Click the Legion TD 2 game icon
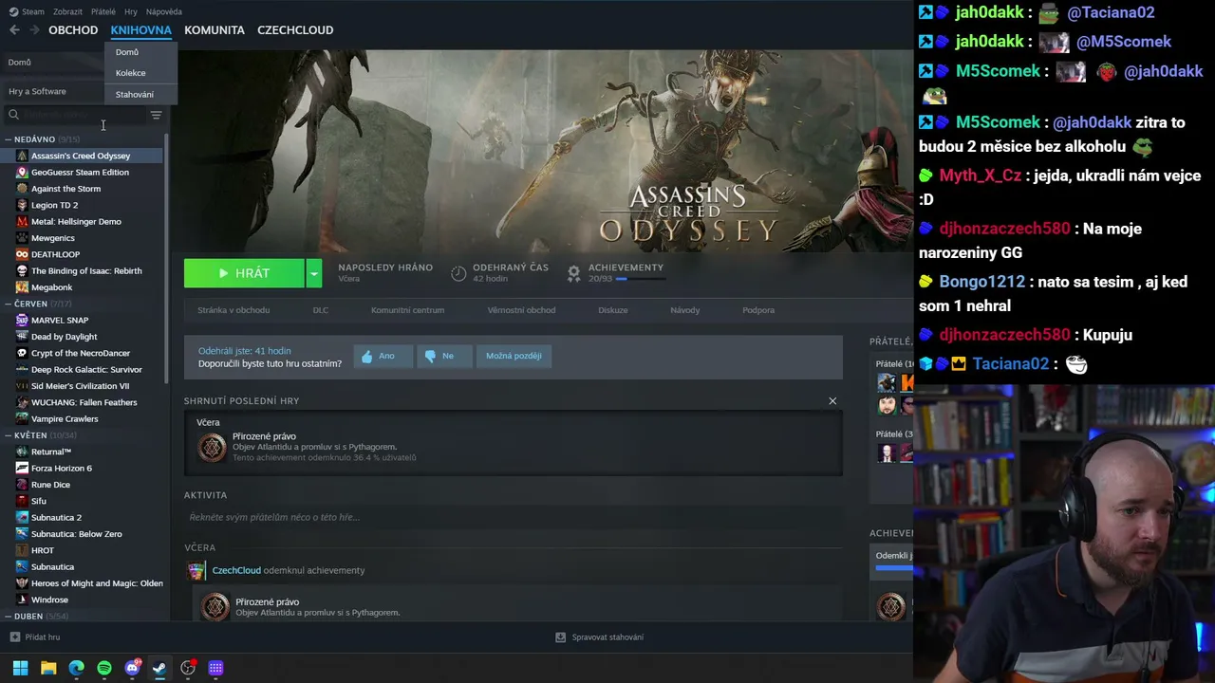The image size is (1215, 683). 22,205
